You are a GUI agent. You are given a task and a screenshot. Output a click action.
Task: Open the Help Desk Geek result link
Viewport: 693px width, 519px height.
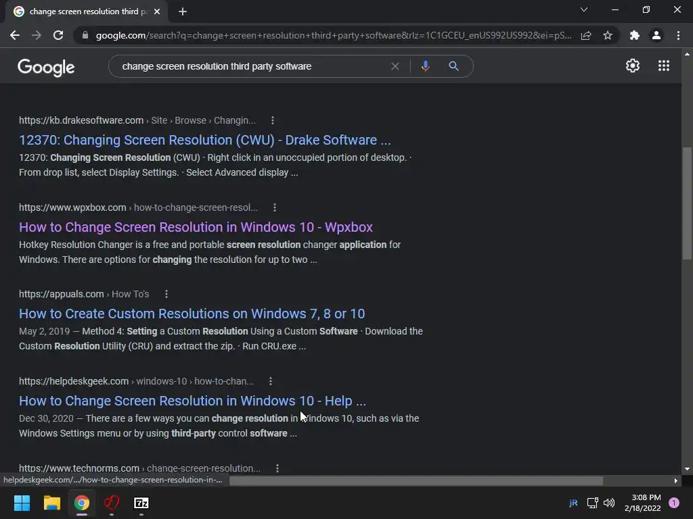coord(192,401)
